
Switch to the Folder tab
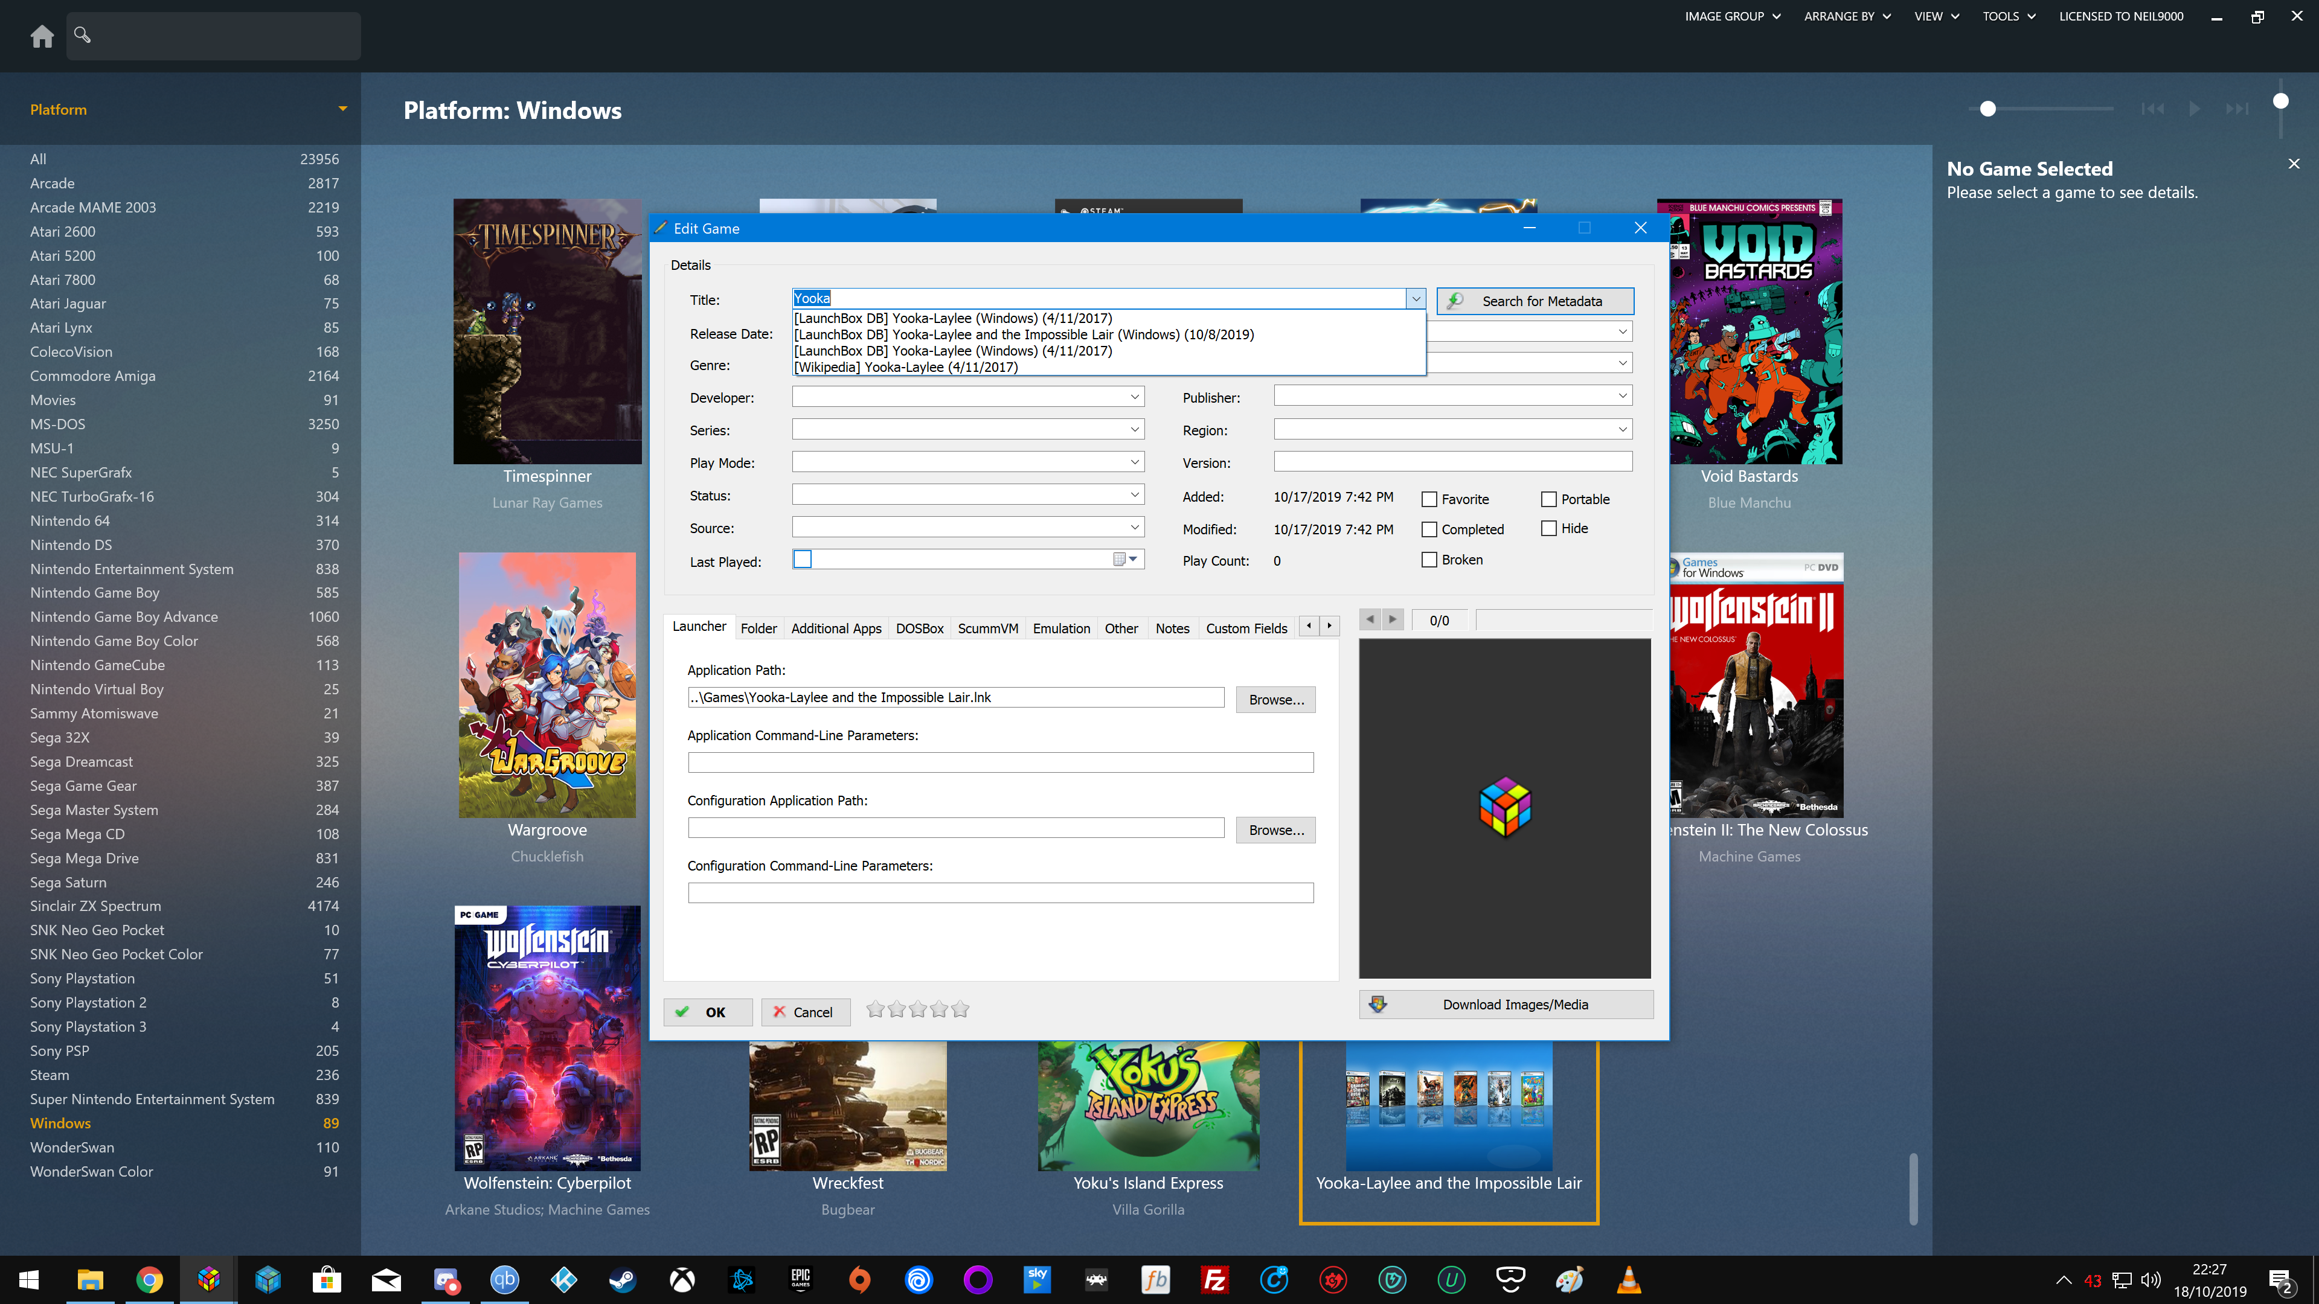[x=758, y=628]
